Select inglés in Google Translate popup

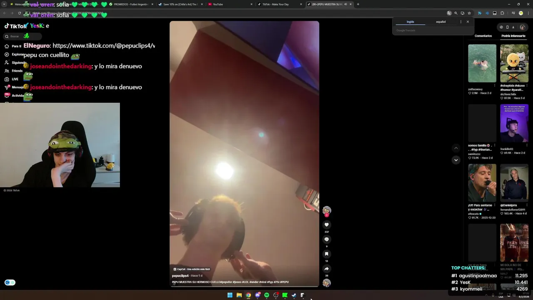(410, 22)
